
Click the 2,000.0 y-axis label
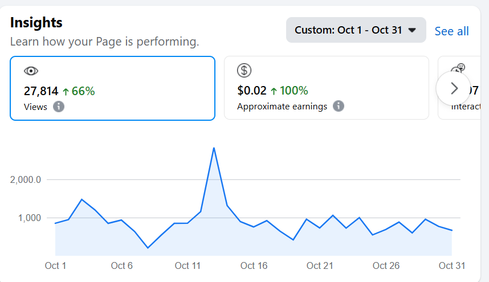point(26,180)
